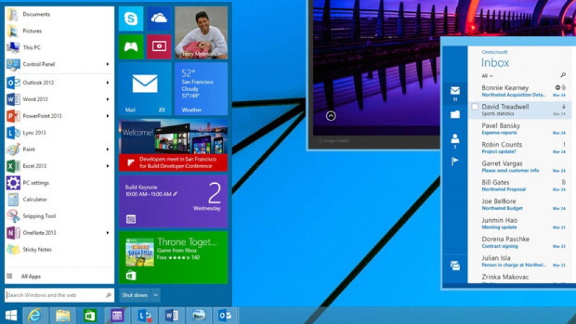This screenshot has height=324, width=576.
Task: Open the Folders icon in the Mail sidebar
Action: pyautogui.click(x=455, y=115)
